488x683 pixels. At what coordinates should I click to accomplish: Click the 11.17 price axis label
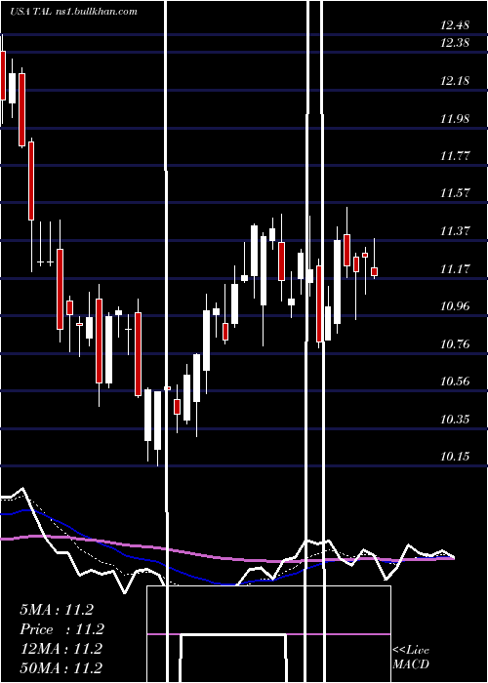coord(455,268)
